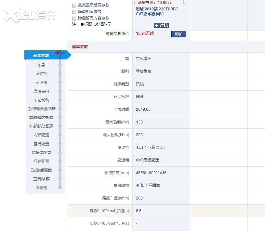
Task: Click the red pin marker on sidebar
Action: [x=58, y=53]
